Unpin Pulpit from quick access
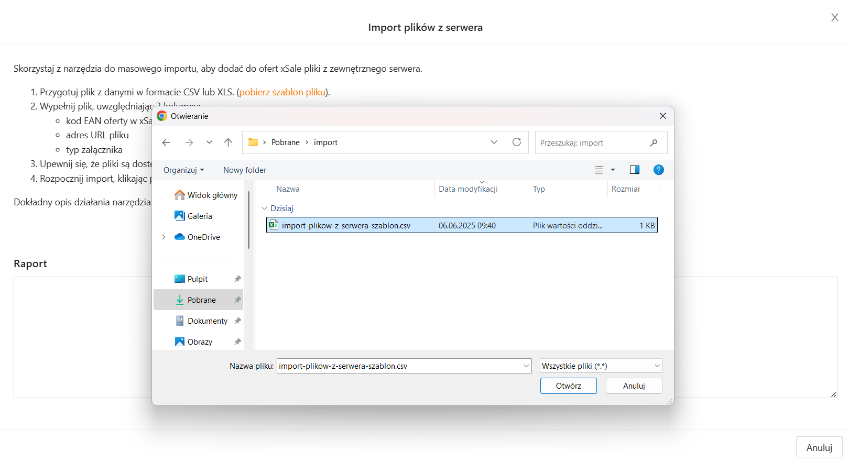Image resolution: width=849 pixels, height=462 pixels. tap(237, 279)
